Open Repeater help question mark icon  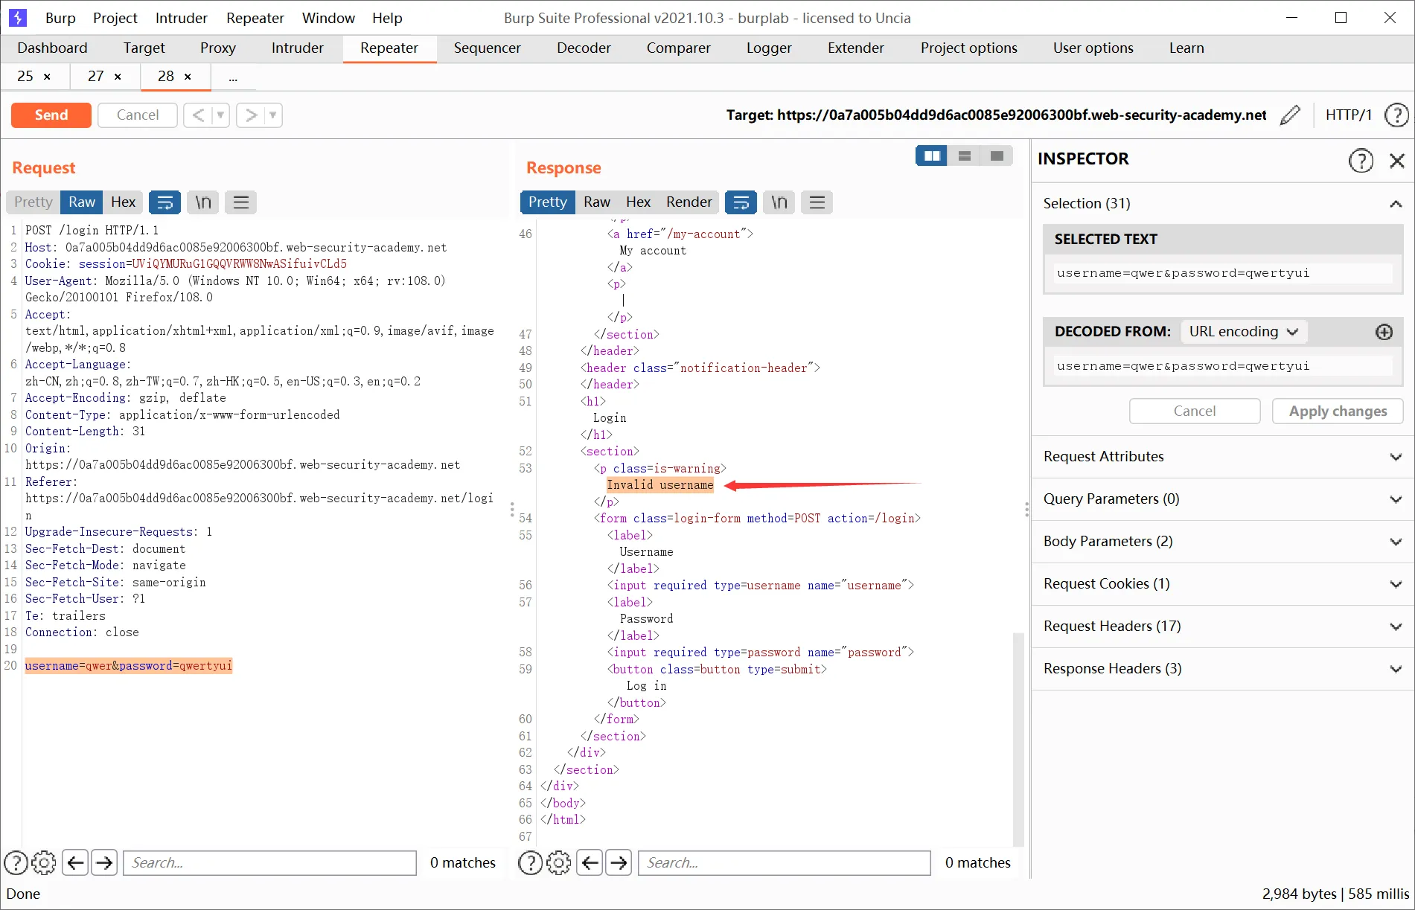(1396, 115)
